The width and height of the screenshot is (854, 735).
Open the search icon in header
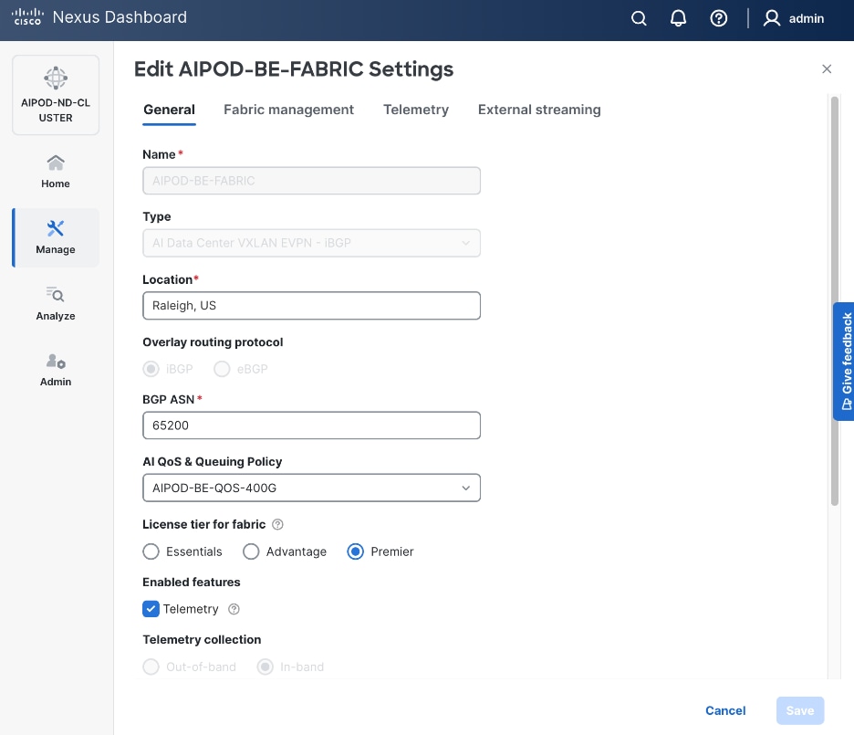(639, 18)
